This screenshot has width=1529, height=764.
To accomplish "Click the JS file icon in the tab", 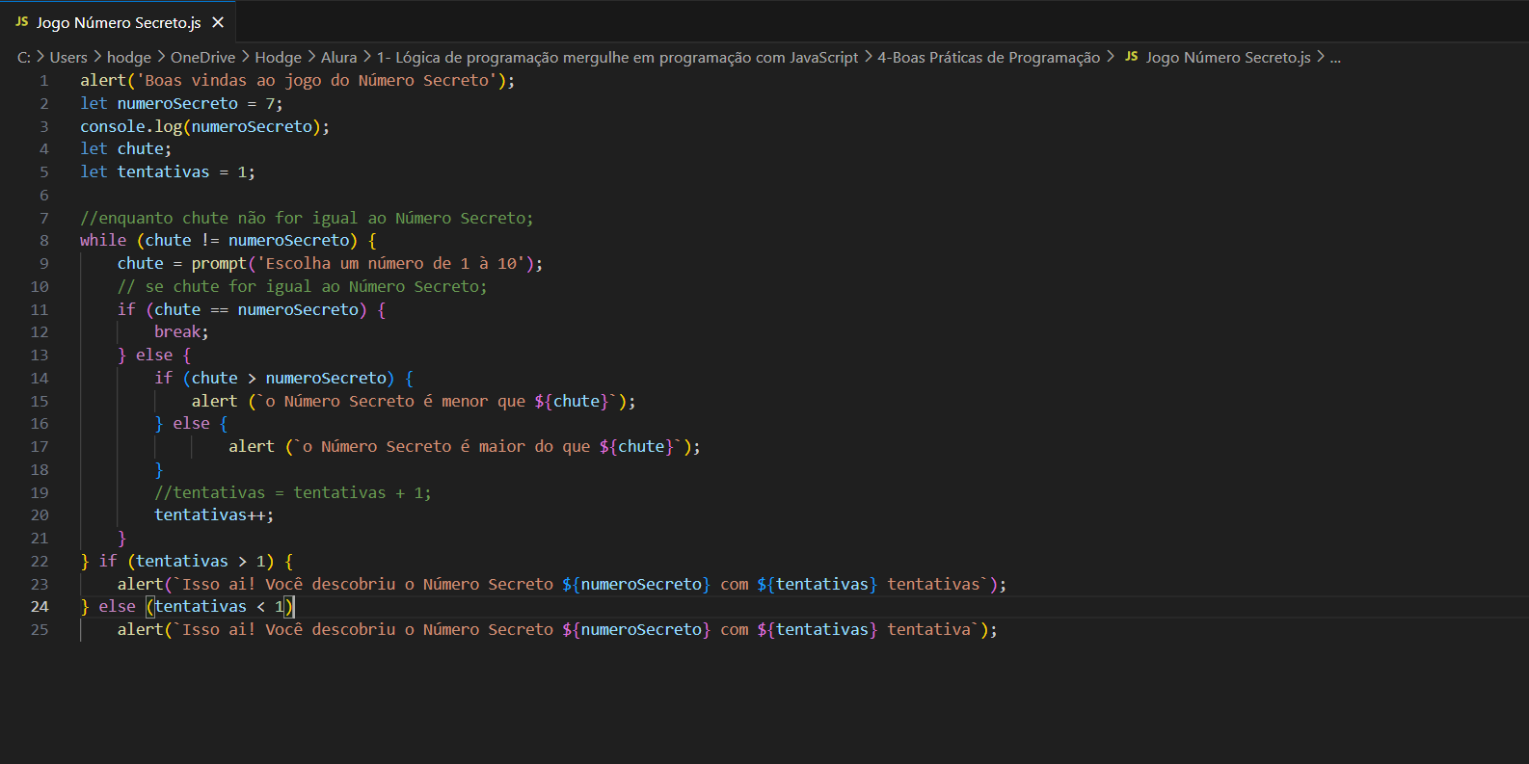I will point(22,22).
